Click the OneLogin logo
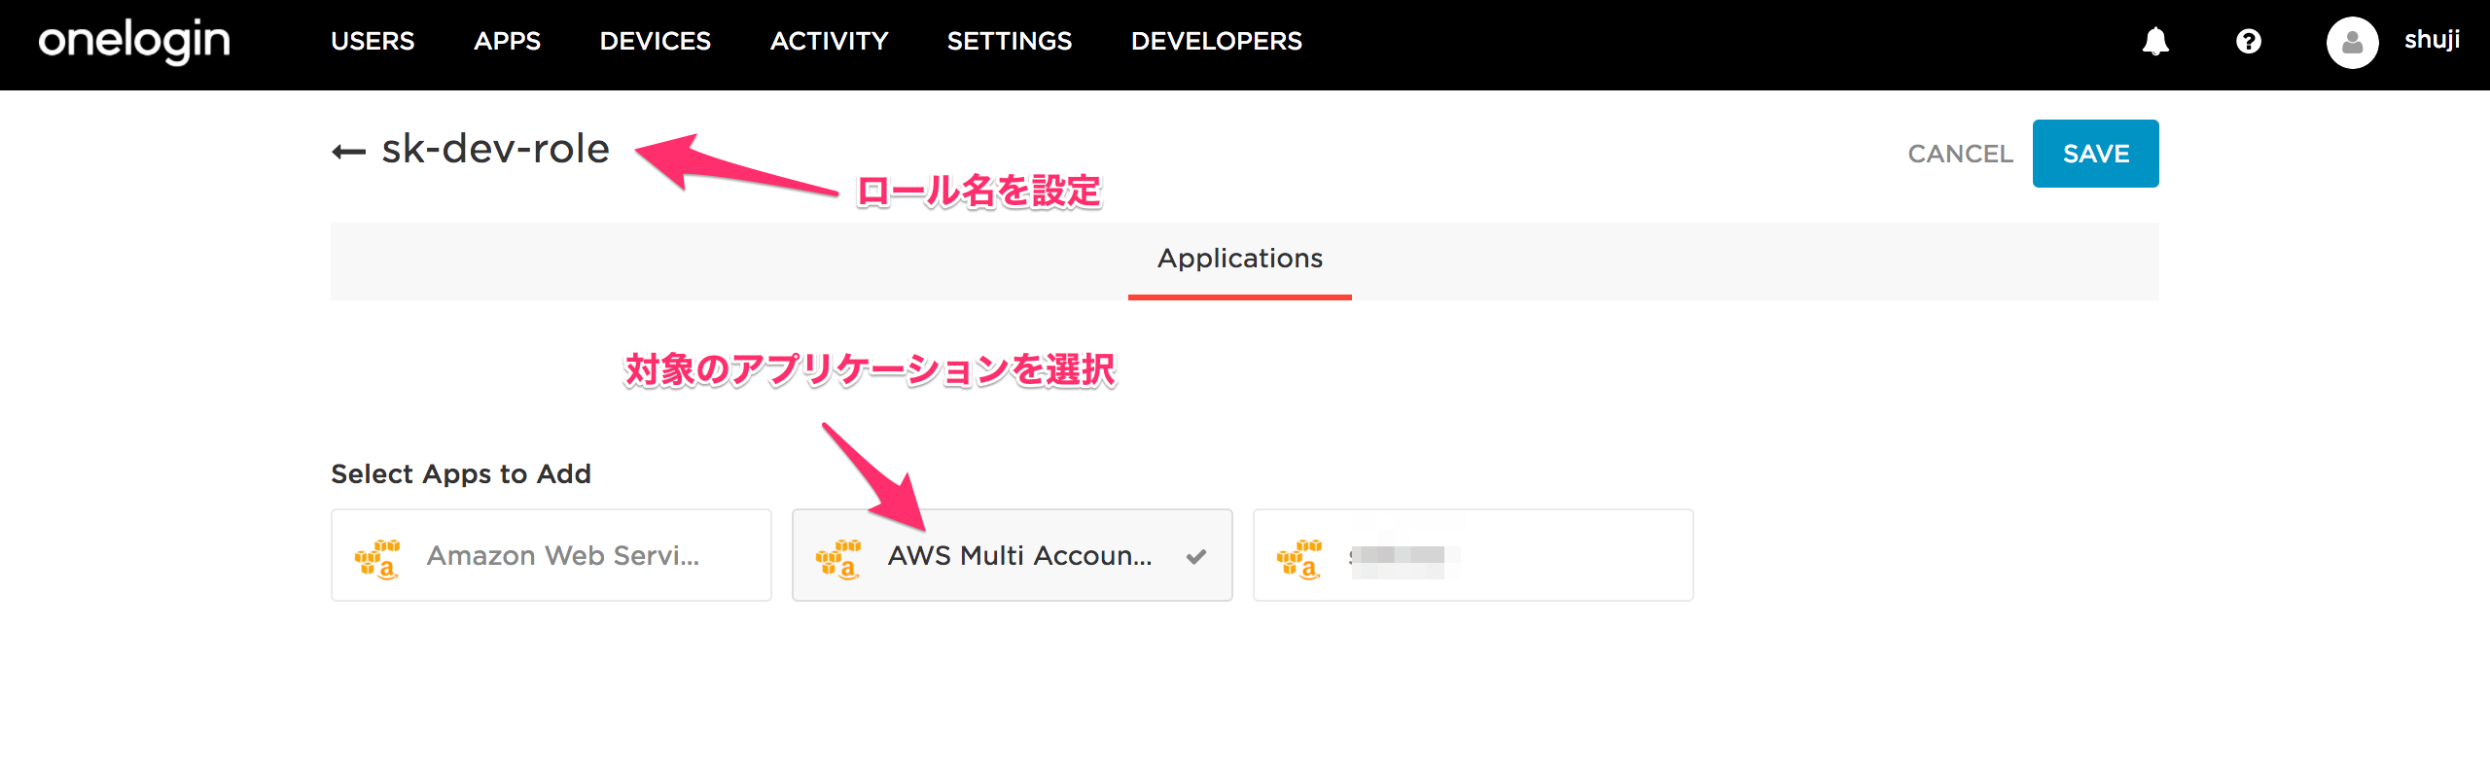 point(134,41)
